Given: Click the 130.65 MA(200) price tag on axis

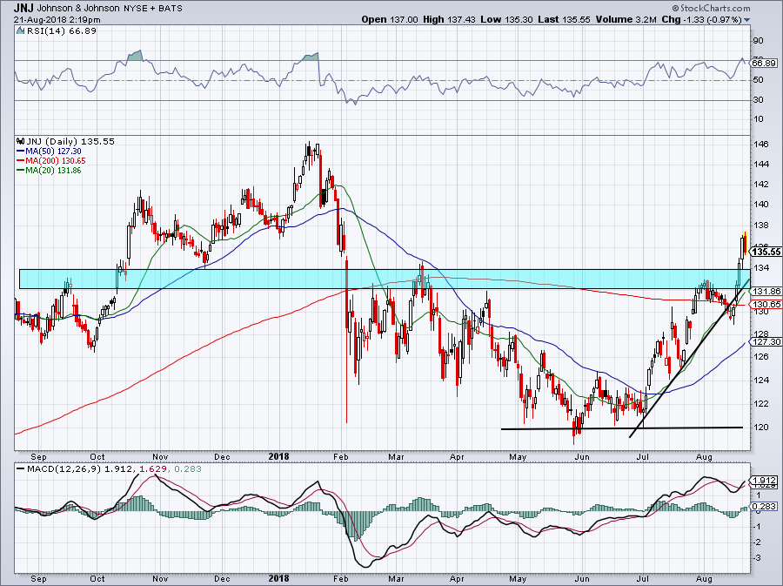Looking at the screenshot, I should click(766, 304).
